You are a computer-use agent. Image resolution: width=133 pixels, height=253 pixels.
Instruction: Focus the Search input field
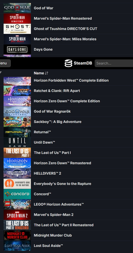tap(114, 63)
